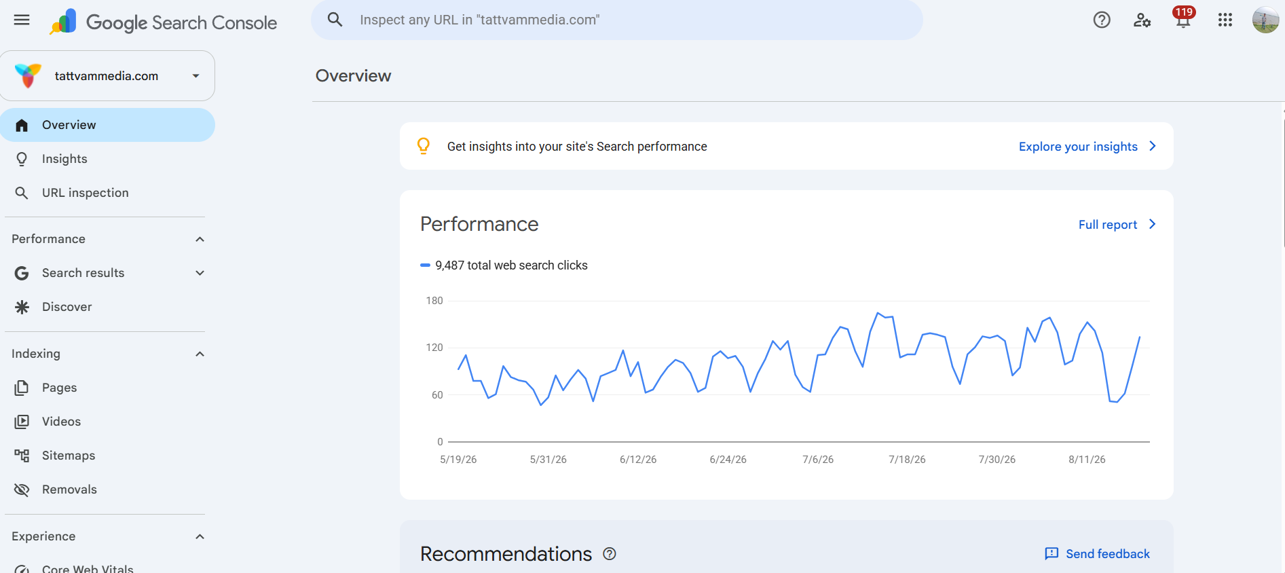
Task: Click the 7/18/26 date label on chart
Action: point(907,460)
